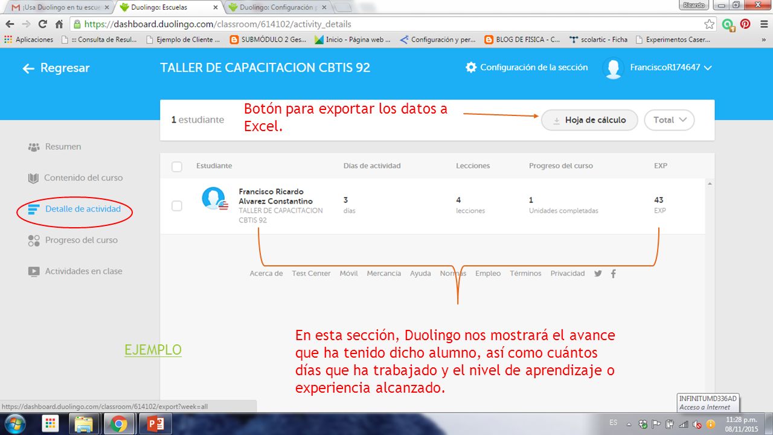Open scolartic - Ficha bookmark
Screen dimensions: 773x435
[x=598, y=39]
